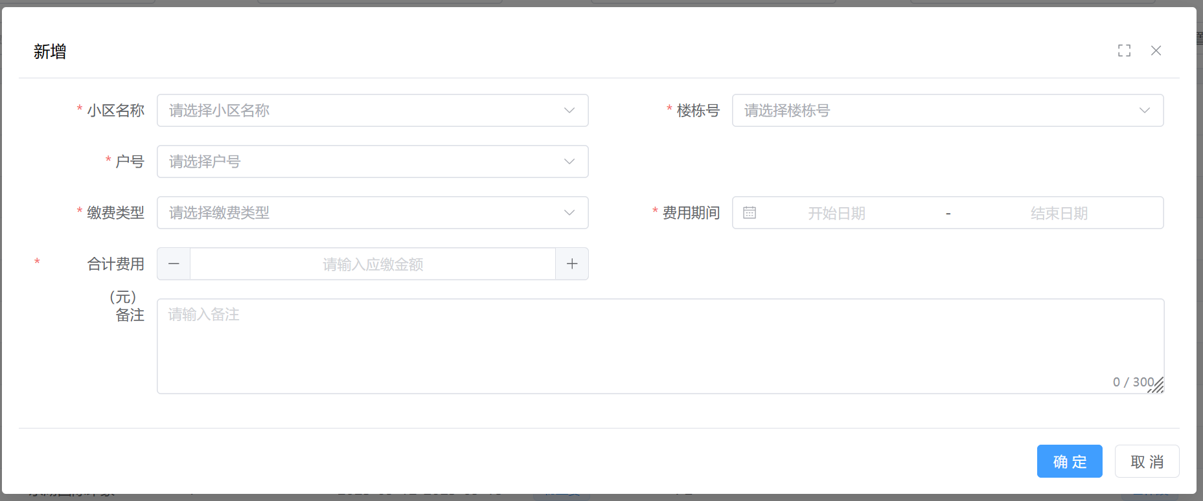Close the 新增 dialog with the X icon

click(x=1156, y=50)
